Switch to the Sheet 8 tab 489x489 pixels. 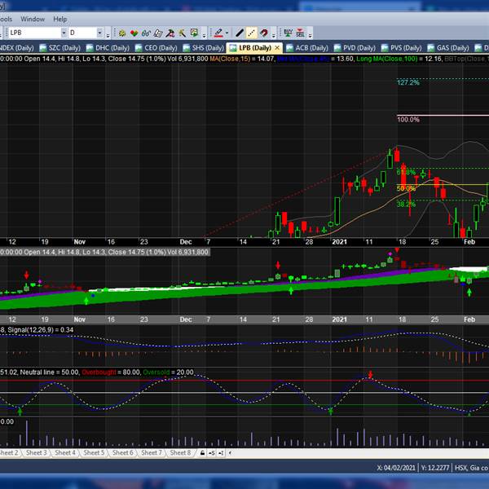click(180, 453)
